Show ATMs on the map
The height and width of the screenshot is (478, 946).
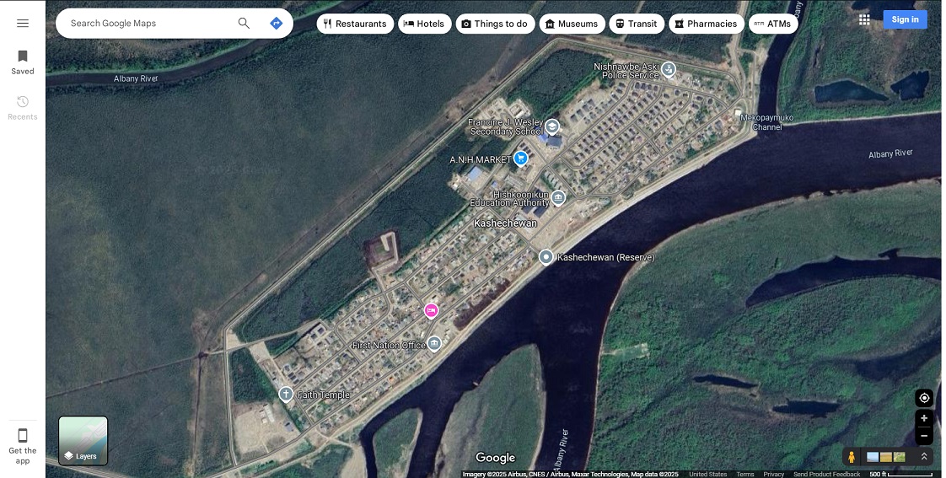[x=773, y=24]
